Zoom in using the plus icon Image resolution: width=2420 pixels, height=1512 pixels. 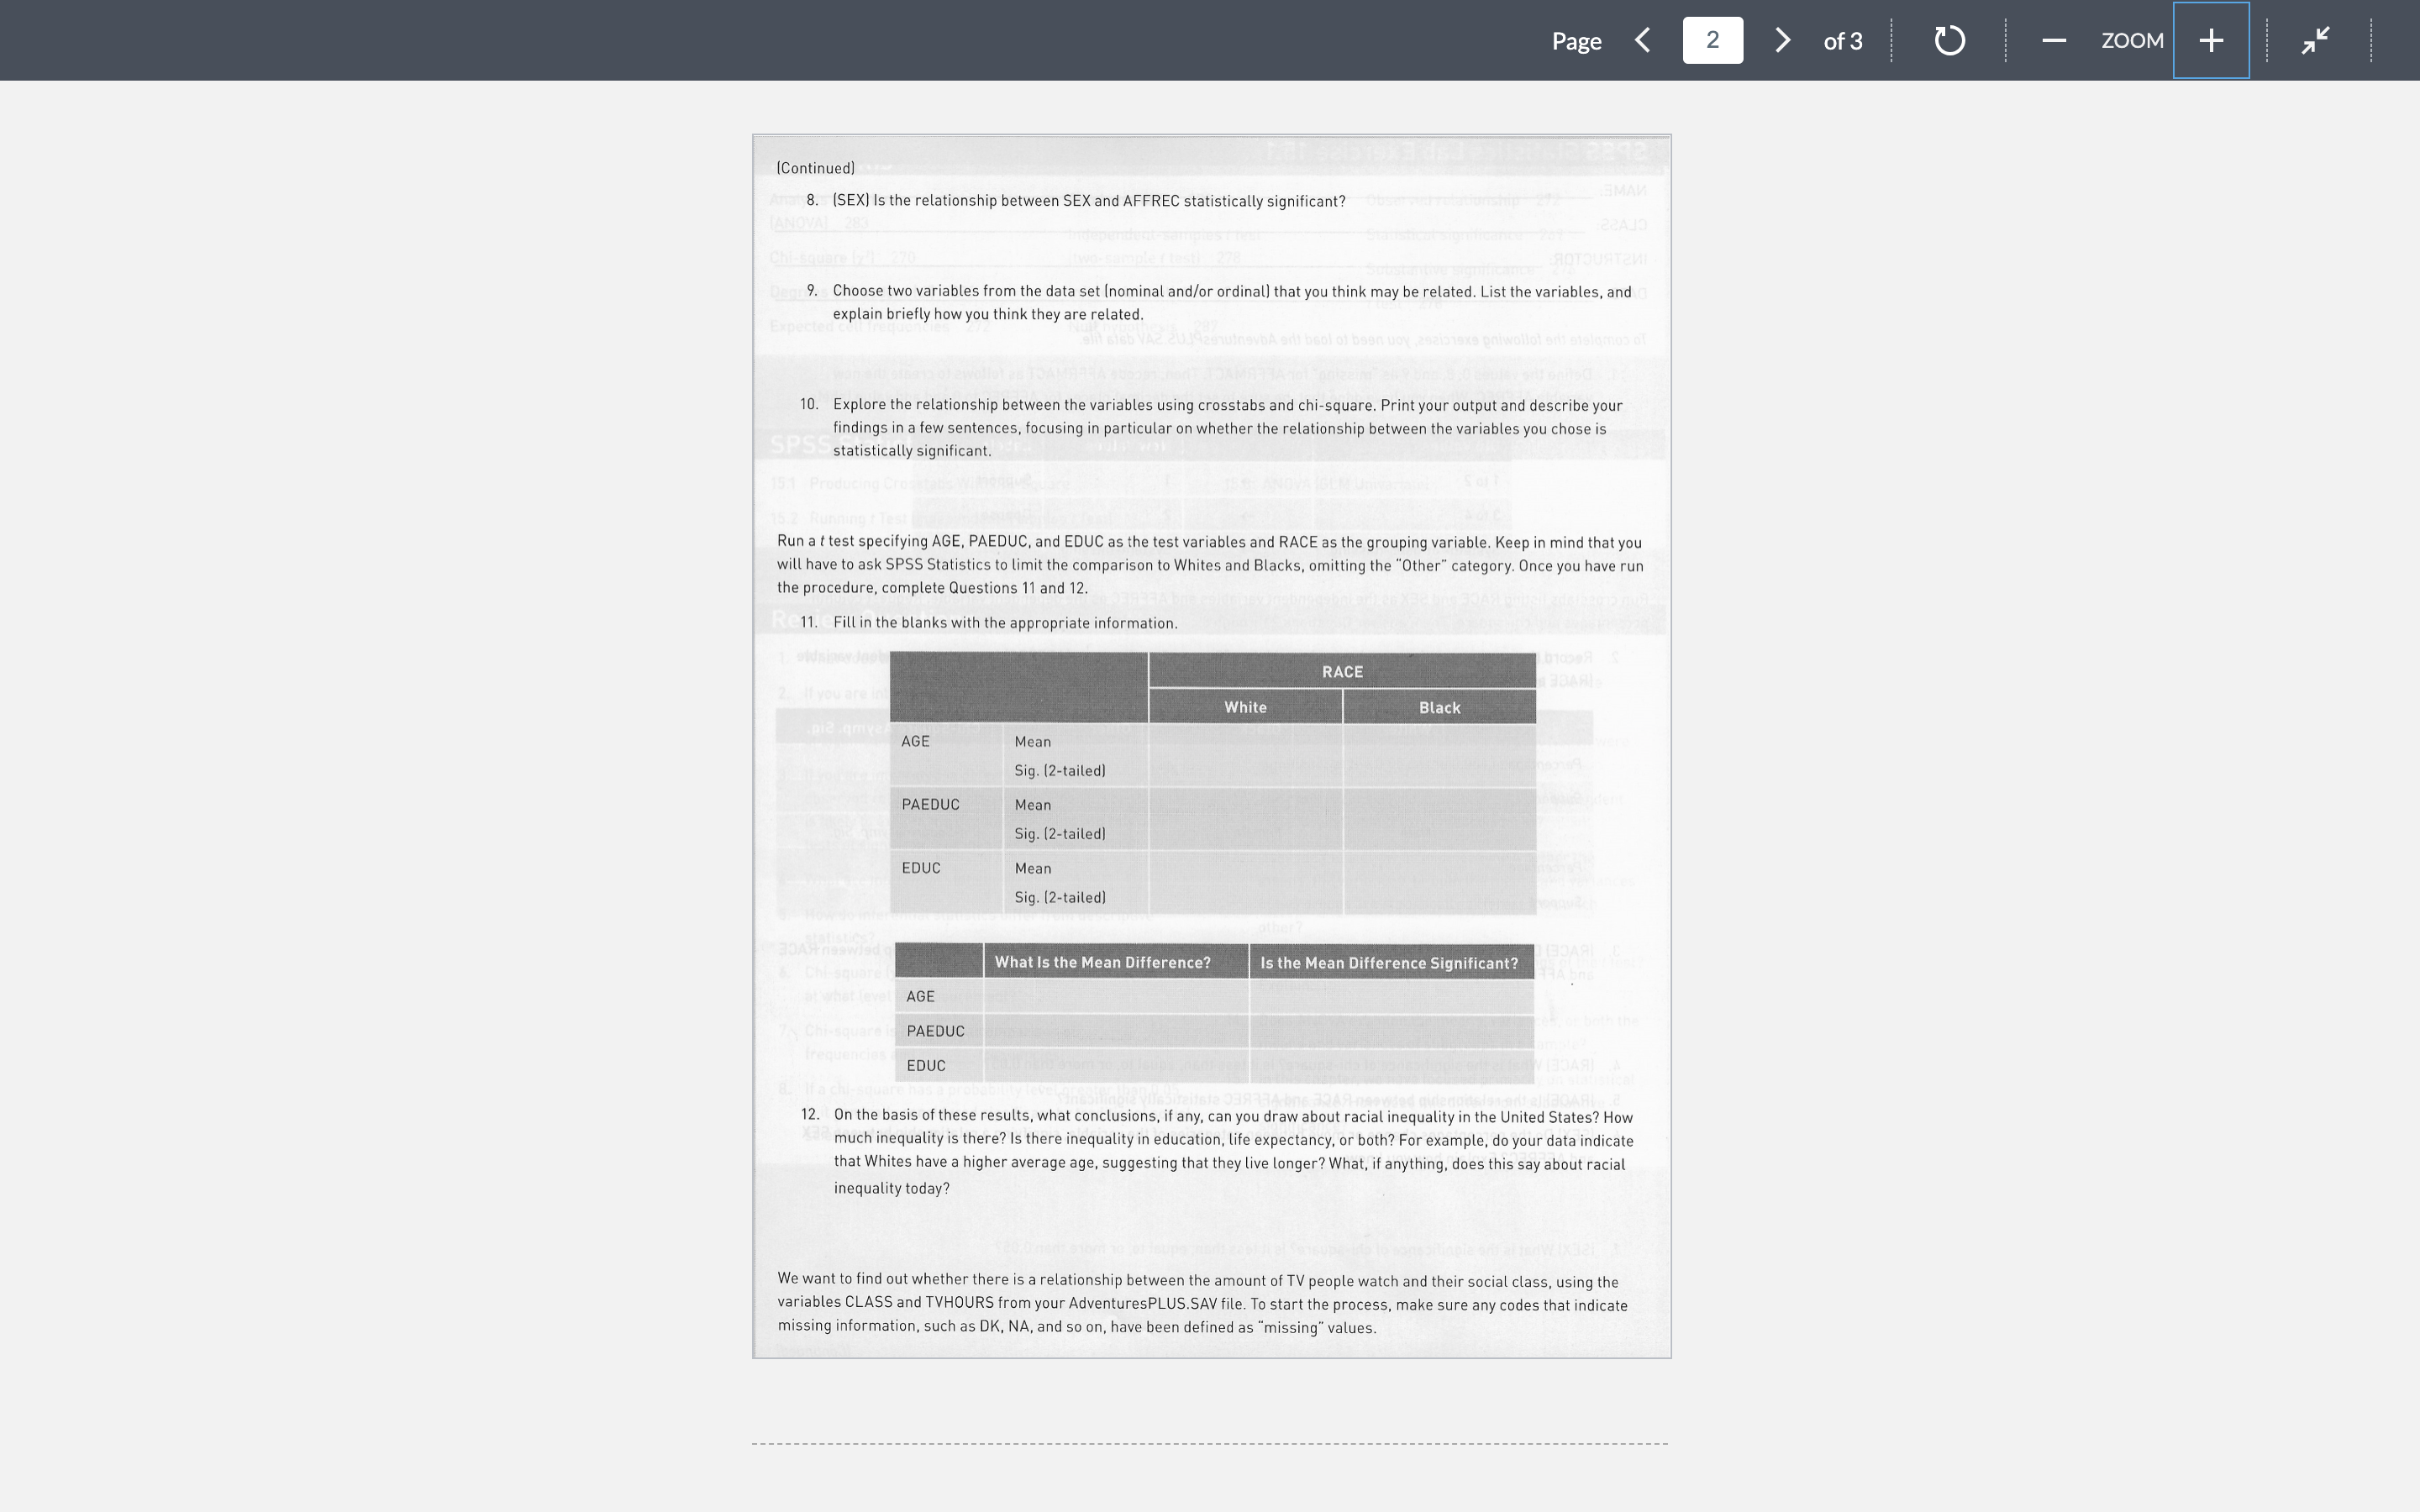click(x=2209, y=41)
